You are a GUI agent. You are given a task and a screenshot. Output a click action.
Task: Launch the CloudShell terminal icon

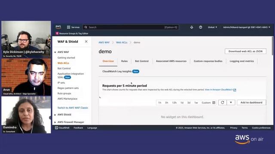(x=56, y=128)
